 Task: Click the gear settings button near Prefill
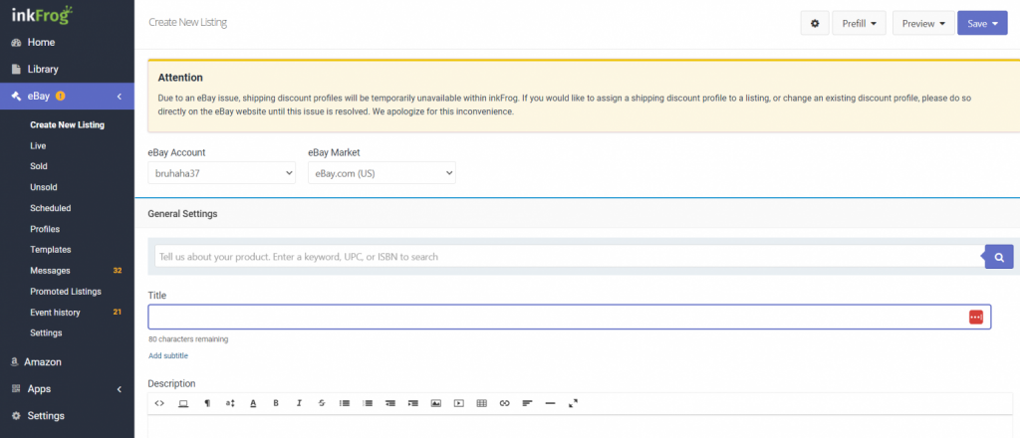tap(815, 24)
